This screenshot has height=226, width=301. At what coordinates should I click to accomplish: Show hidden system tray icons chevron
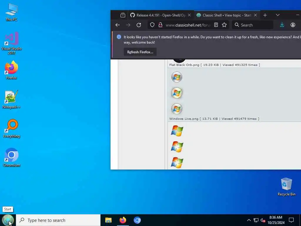coord(249,220)
